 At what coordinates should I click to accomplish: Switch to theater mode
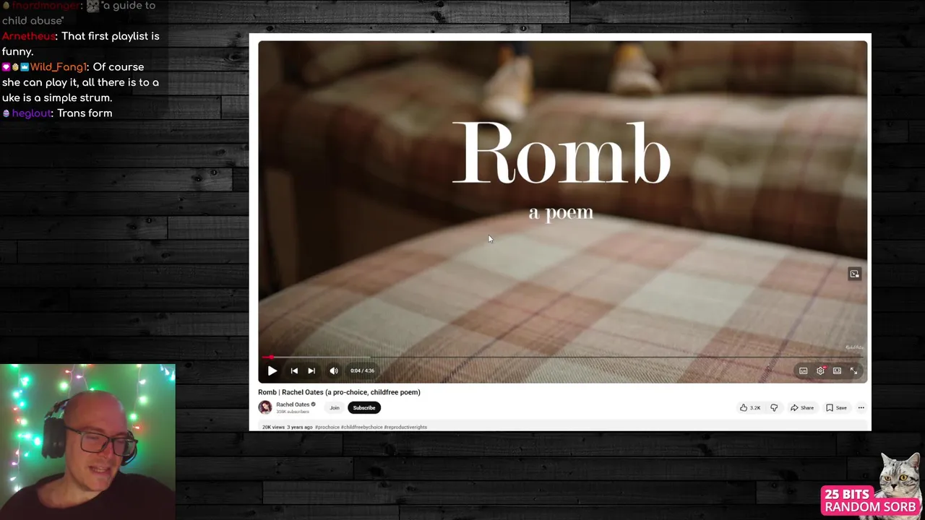click(x=837, y=370)
